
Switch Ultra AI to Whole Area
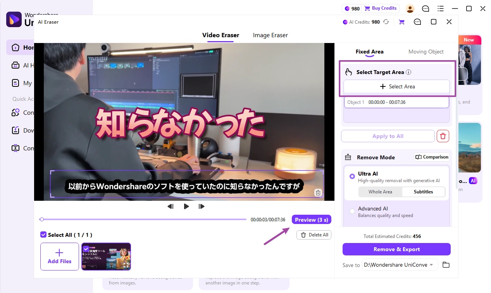pos(380,192)
